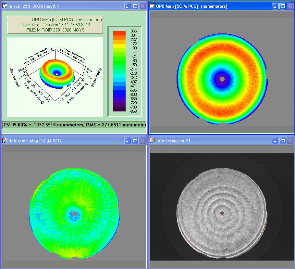
Task: Click the PV 99.00% RMS status line
Action: coord(74,125)
